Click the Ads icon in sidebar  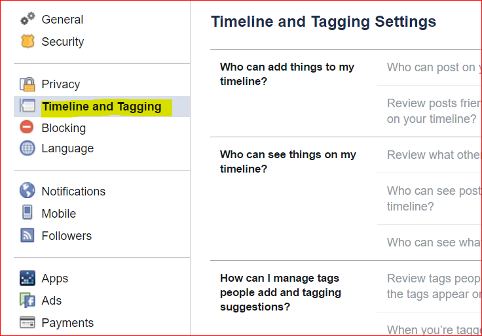pyautogui.click(x=28, y=301)
